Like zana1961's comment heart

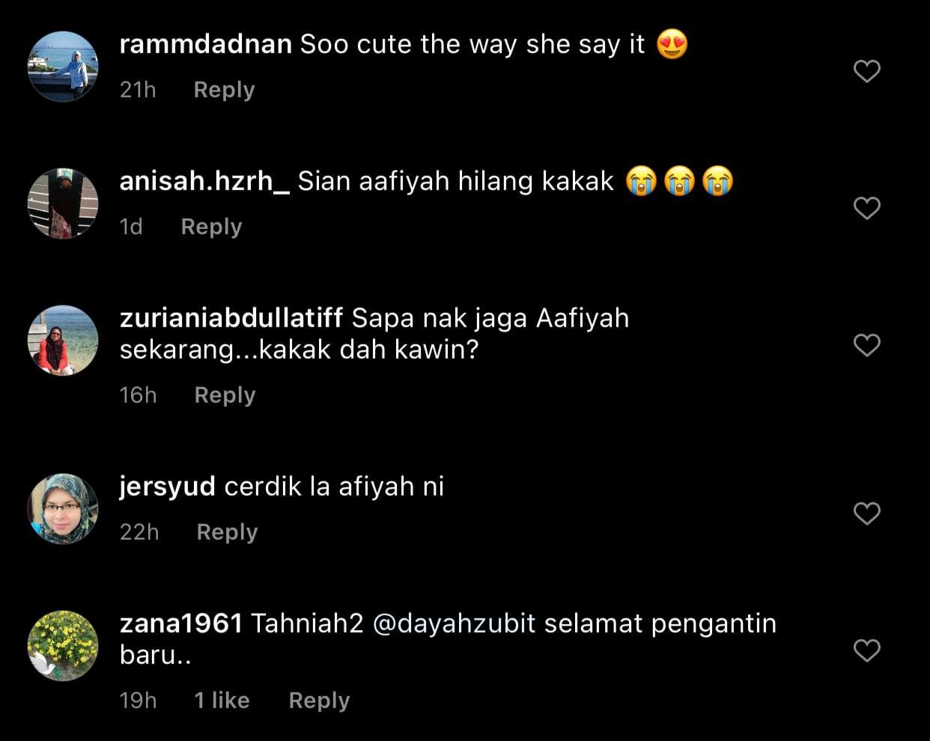[x=867, y=650]
